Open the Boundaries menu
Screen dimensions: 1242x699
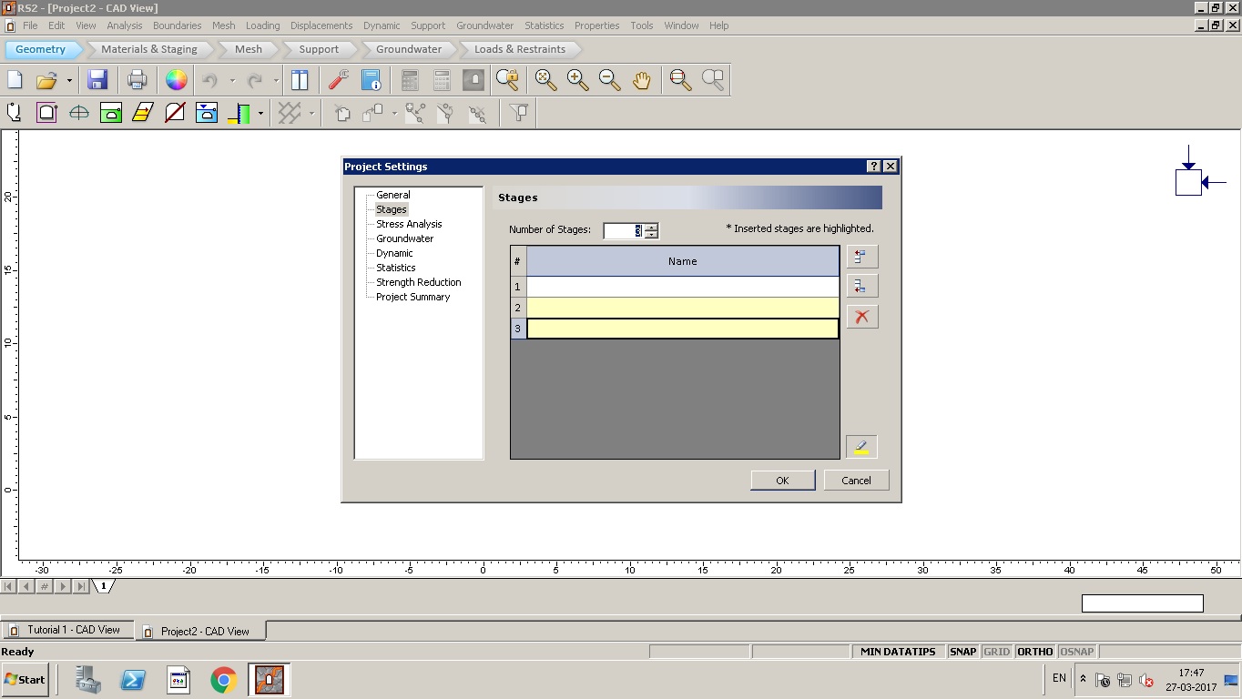(177, 25)
